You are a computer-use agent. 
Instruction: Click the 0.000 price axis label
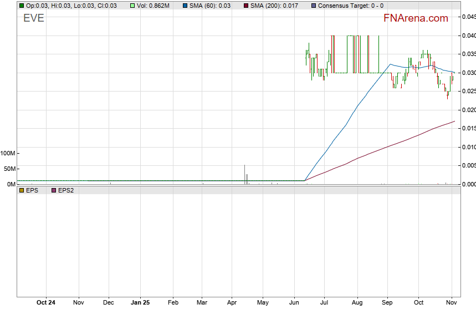[468, 184]
